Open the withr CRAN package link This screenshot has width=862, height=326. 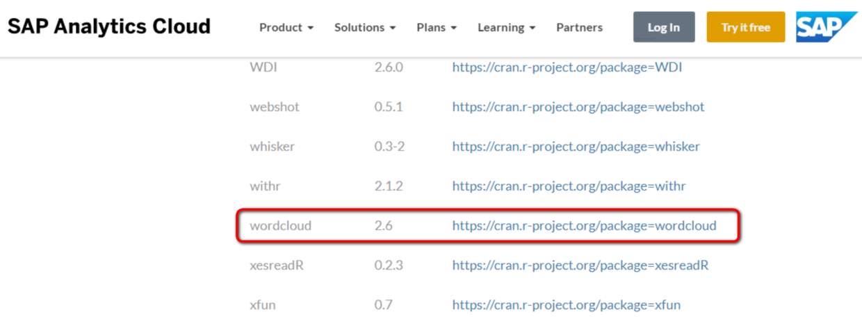tap(569, 186)
